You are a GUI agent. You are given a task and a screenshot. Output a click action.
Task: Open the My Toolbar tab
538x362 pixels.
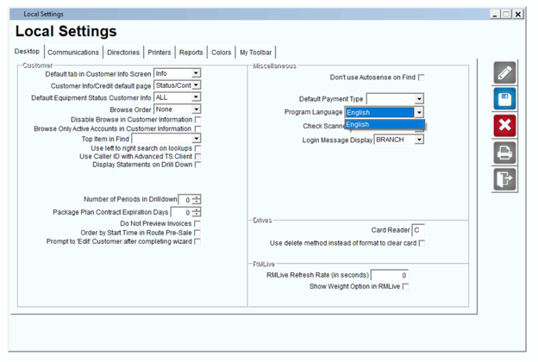[x=255, y=53]
